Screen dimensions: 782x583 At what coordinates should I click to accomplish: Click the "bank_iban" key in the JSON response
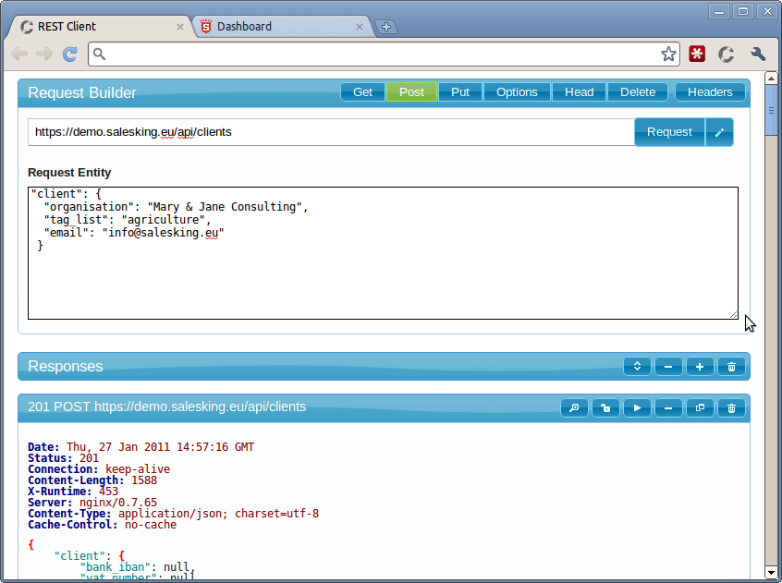pos(116,567)
